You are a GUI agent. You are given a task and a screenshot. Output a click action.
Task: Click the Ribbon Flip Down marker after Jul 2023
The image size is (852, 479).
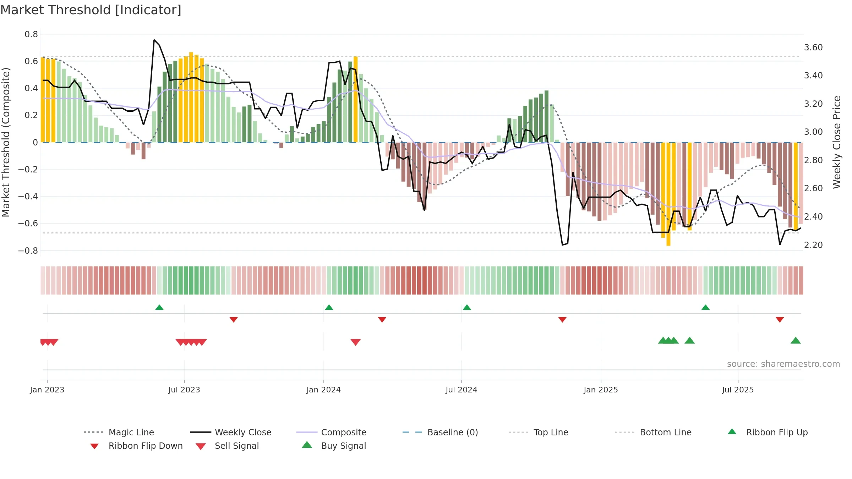tap(234, 320)
